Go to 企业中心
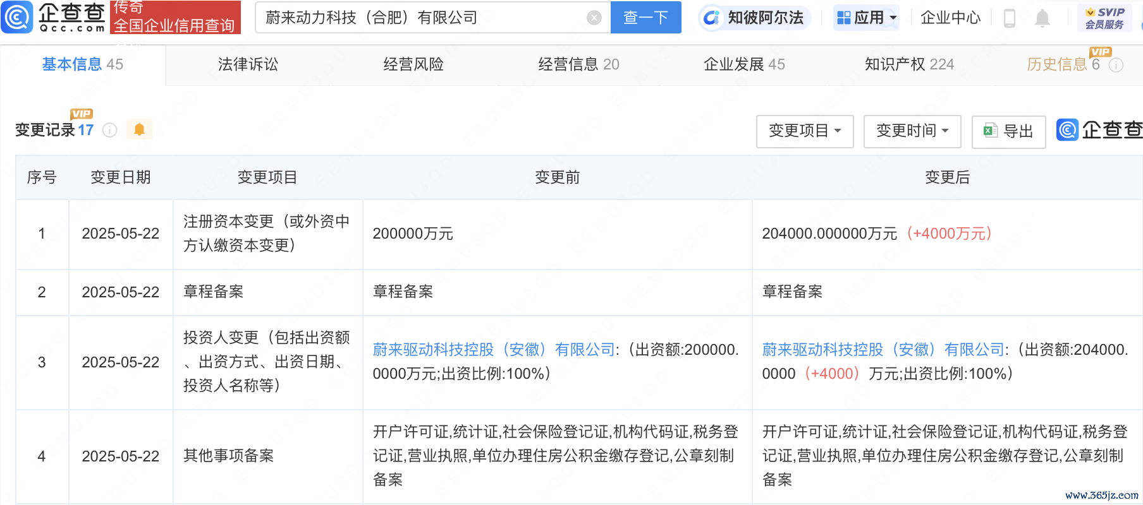Screen dimensions: 1143x505 pyautogui.click(x=950, y=18)
